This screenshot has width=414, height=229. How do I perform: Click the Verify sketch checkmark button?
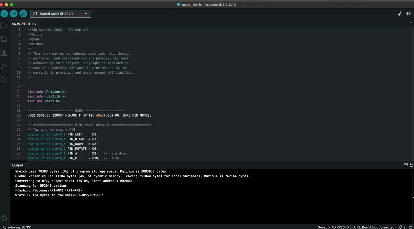click(x=4, y=14)
